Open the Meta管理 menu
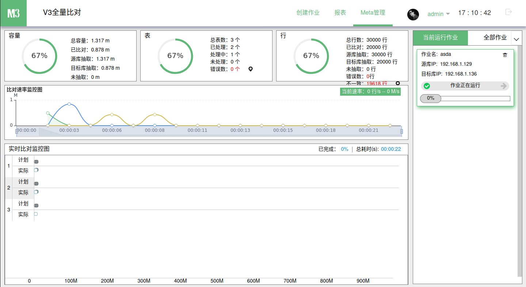Viewport: 526px width, 287px height. point(373,13)
